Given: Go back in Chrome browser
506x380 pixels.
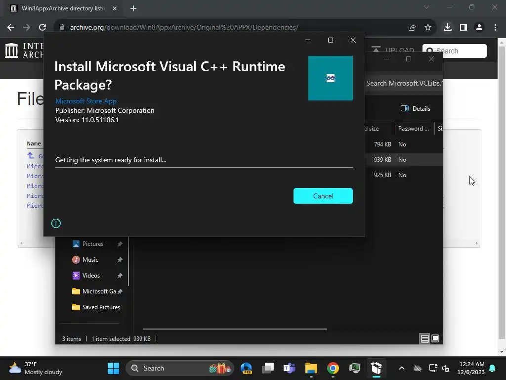Looking at the screenshot, I should click(x=11, y=28).
